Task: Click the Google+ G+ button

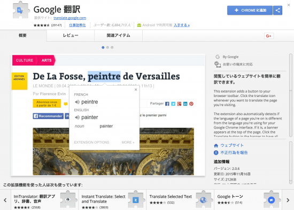Action: 269,36
